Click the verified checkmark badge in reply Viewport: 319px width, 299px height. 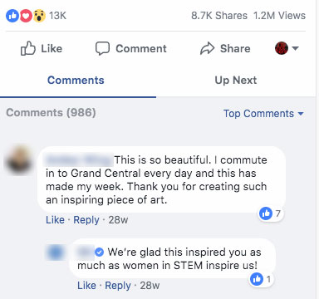tap(99, 252)
